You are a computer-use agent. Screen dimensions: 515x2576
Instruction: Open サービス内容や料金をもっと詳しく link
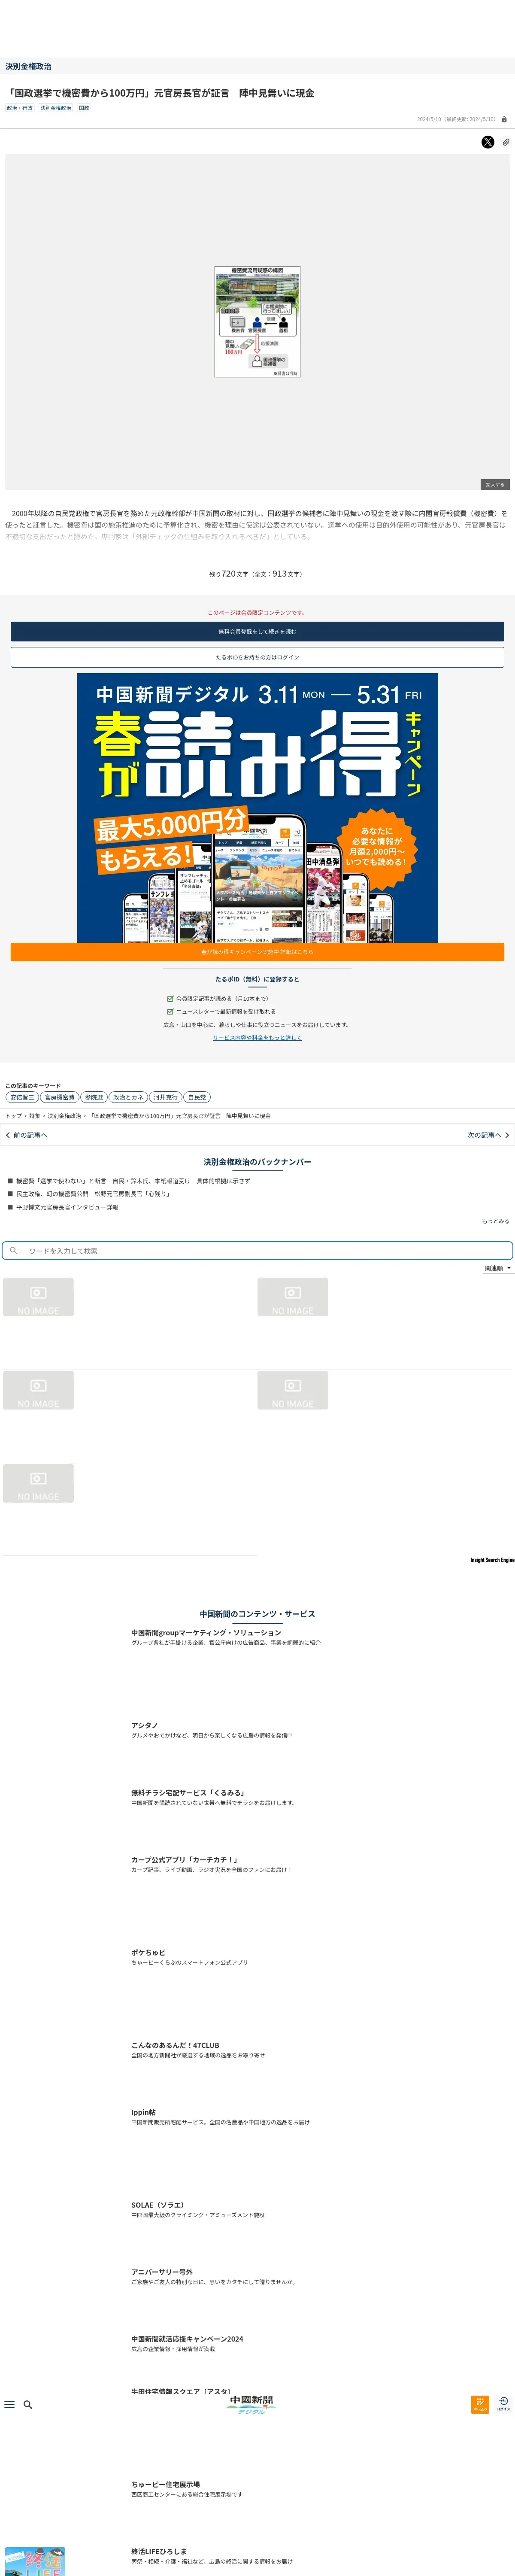(x=257, y=1038)
